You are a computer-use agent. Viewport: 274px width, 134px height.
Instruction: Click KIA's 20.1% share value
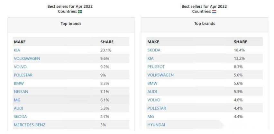105,50
